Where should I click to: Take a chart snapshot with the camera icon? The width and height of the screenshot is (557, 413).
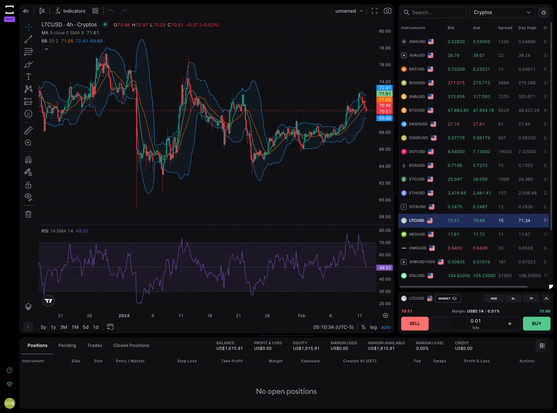point(388,11)
